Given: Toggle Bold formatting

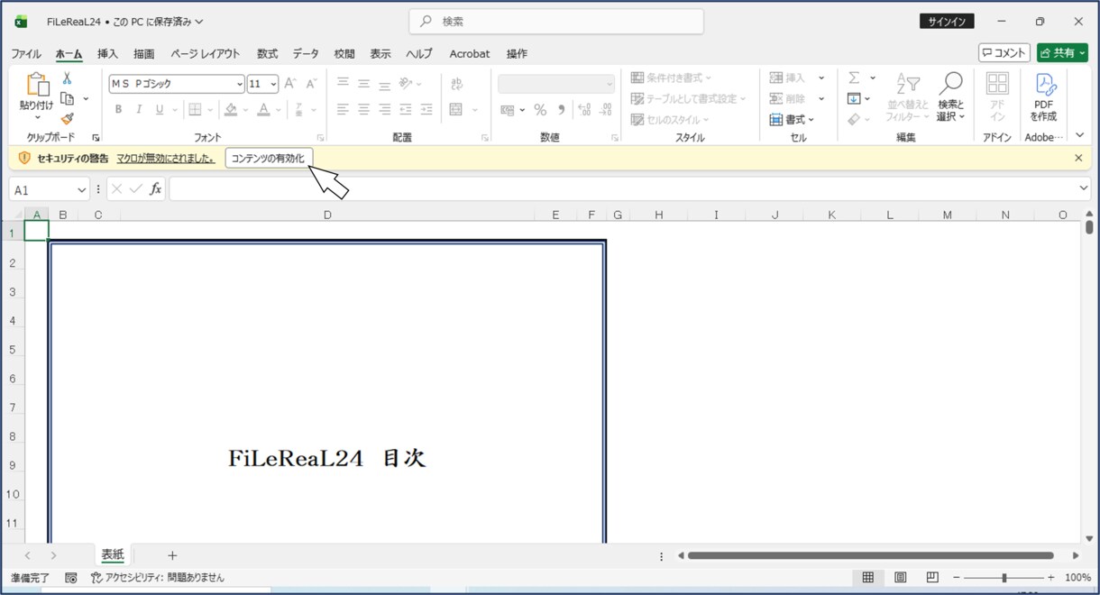Looking at the screenshot, I should tap(118, 110).
